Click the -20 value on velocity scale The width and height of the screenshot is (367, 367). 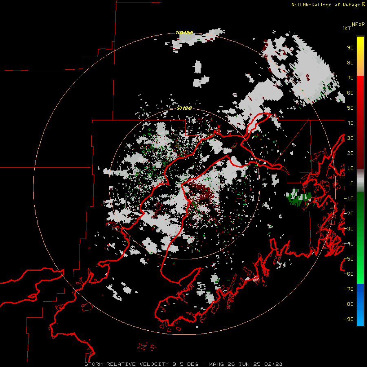click(349, 214)
